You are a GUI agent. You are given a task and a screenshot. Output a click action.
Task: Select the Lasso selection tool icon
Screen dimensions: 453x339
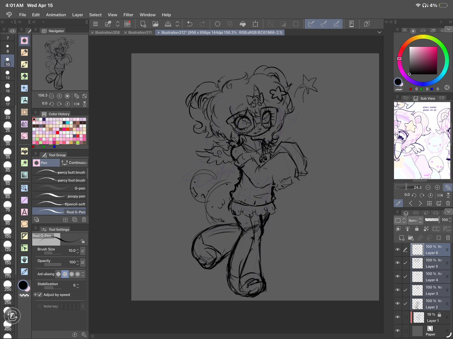tap(24, 136)
